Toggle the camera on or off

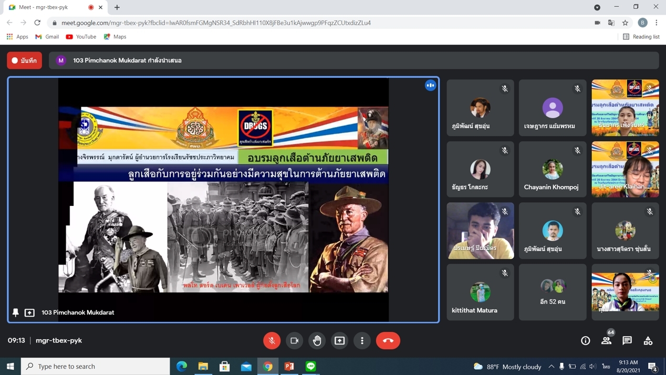[294, 340]
